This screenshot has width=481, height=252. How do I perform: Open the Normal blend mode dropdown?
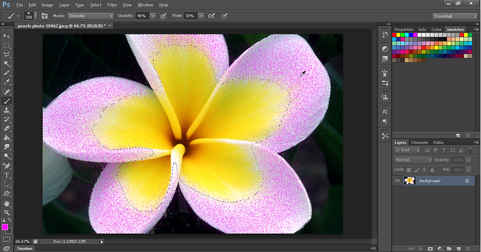(x=413, y=160)
